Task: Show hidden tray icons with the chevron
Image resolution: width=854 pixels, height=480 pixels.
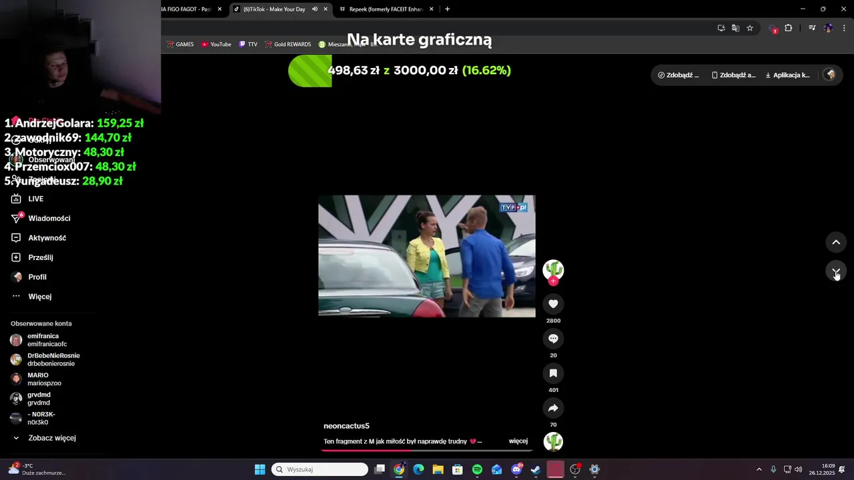Action: (x=759, y=469)
